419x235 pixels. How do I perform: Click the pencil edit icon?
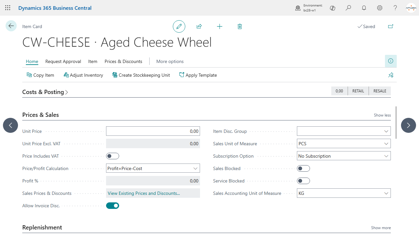point(179,26)
